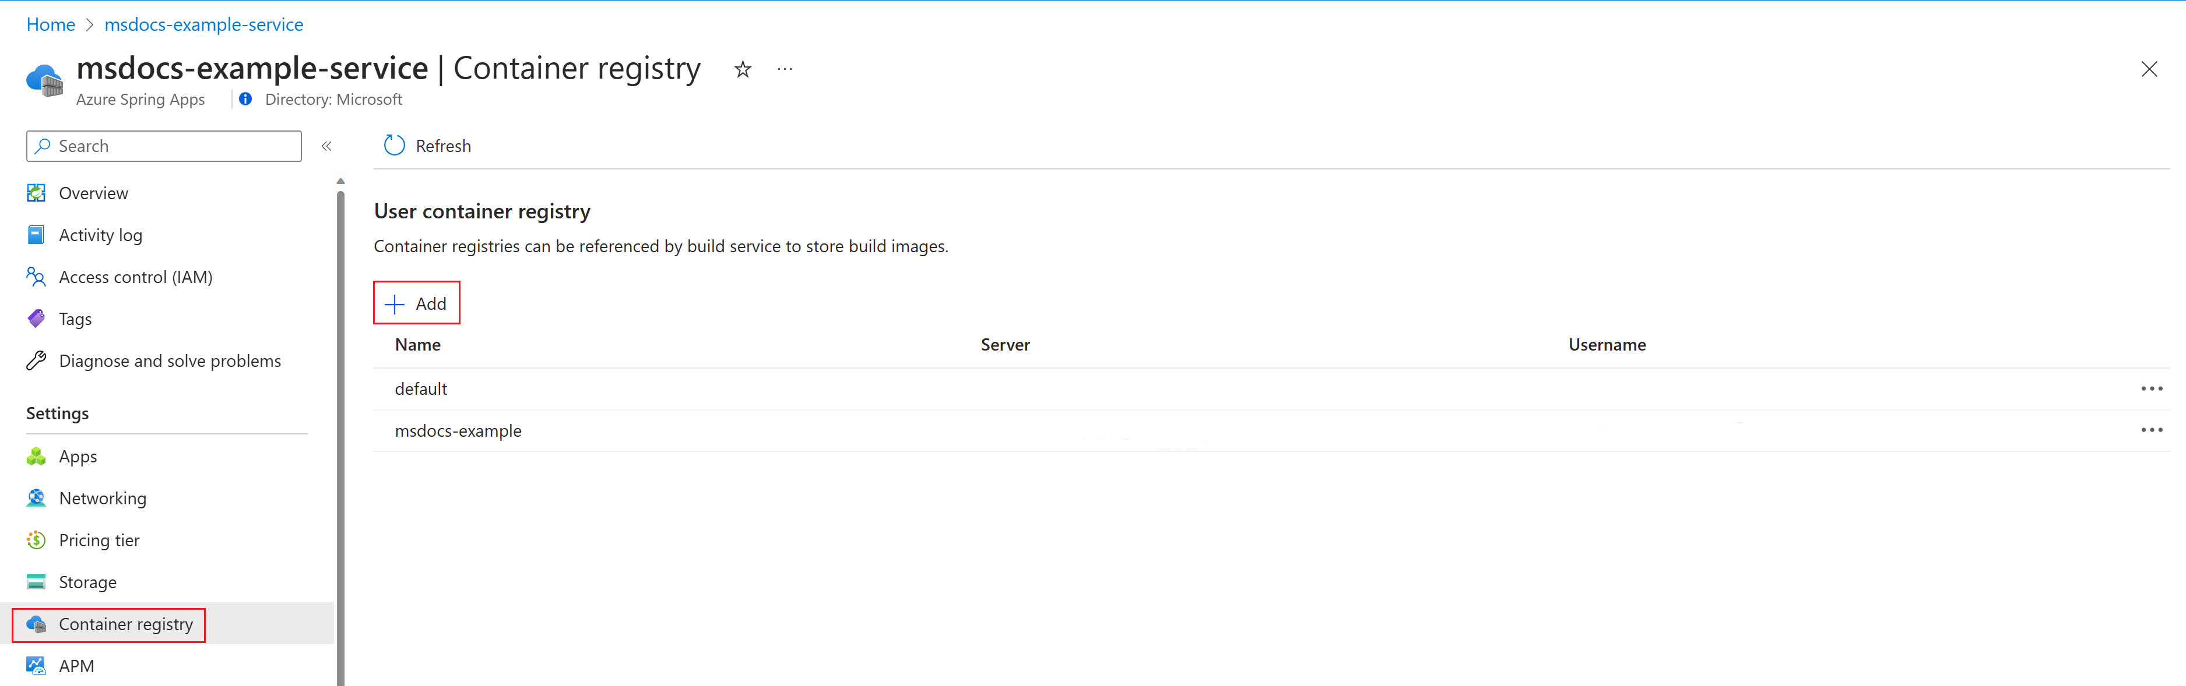Favorite this page with the star icon
The width and height of the screenshot is (2186, 686).
743,69
